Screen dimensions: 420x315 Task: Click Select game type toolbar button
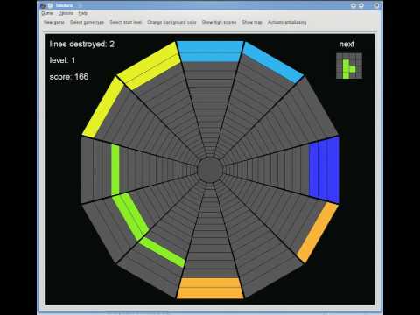click(x=87, y=22)
